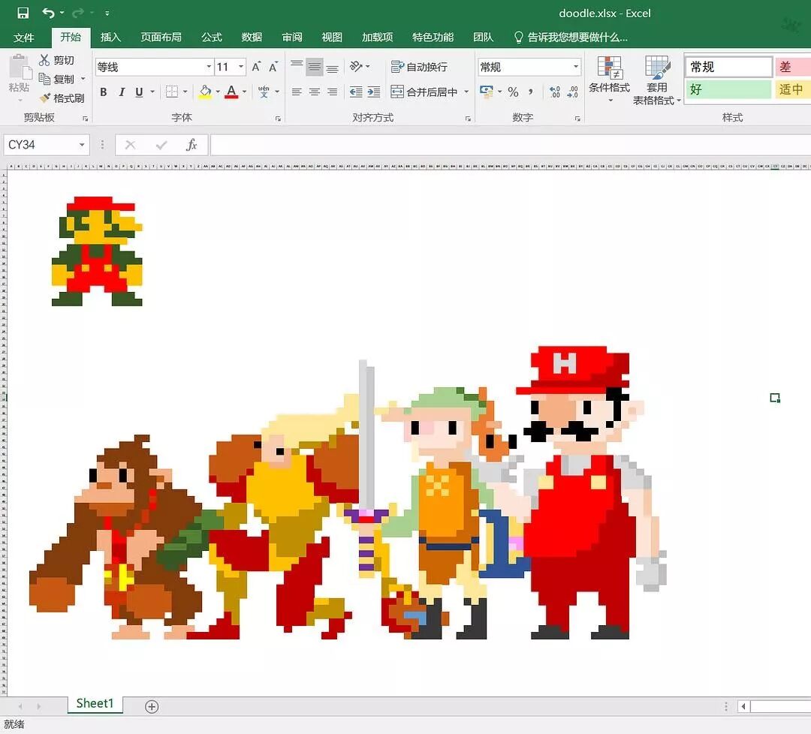Apply the 差 (Bad) cell style
The height and width of the screenshot is (734, 811).
coord(792,67)
